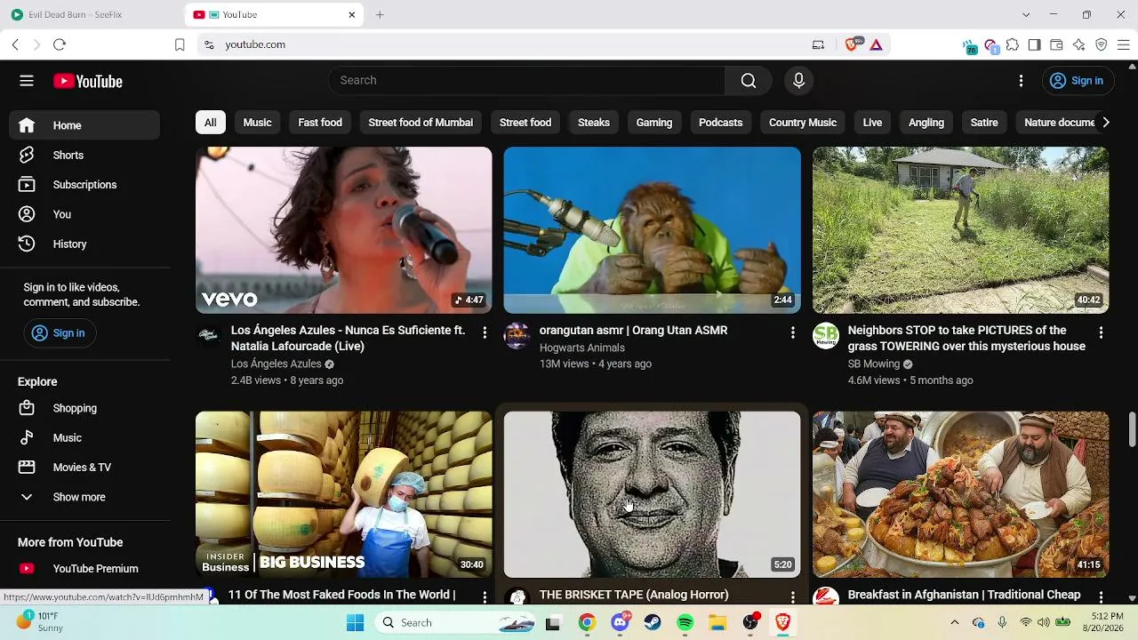The image size is (1138, 640).
Task: Open the Big Business cheese video thumbnail
Action: pos(343,494)
